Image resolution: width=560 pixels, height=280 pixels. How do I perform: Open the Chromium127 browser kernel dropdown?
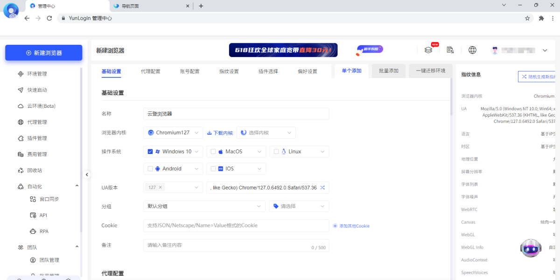click(x=173, y=133)
